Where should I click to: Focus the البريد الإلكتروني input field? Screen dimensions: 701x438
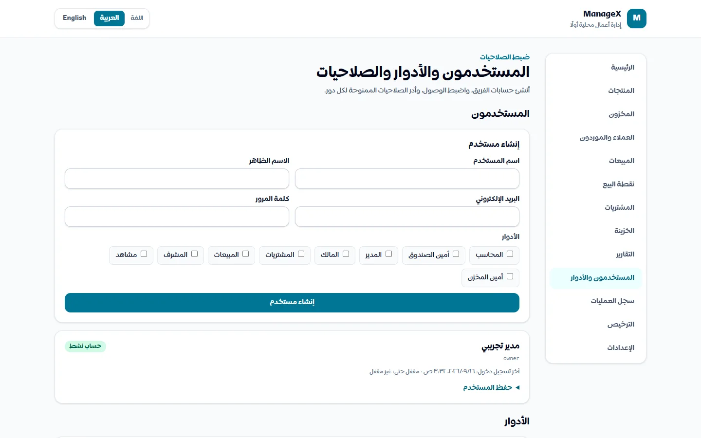click(407, 217)
